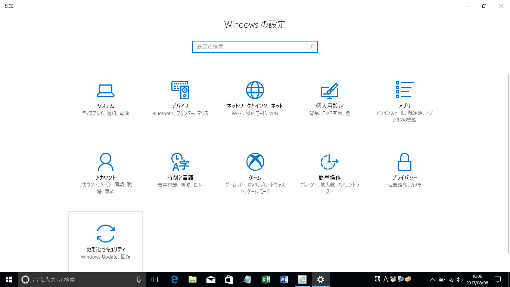The width and height of the screenshot is (510, 287).
Task: Open the デバイス settings category
Action: point(180,99)
